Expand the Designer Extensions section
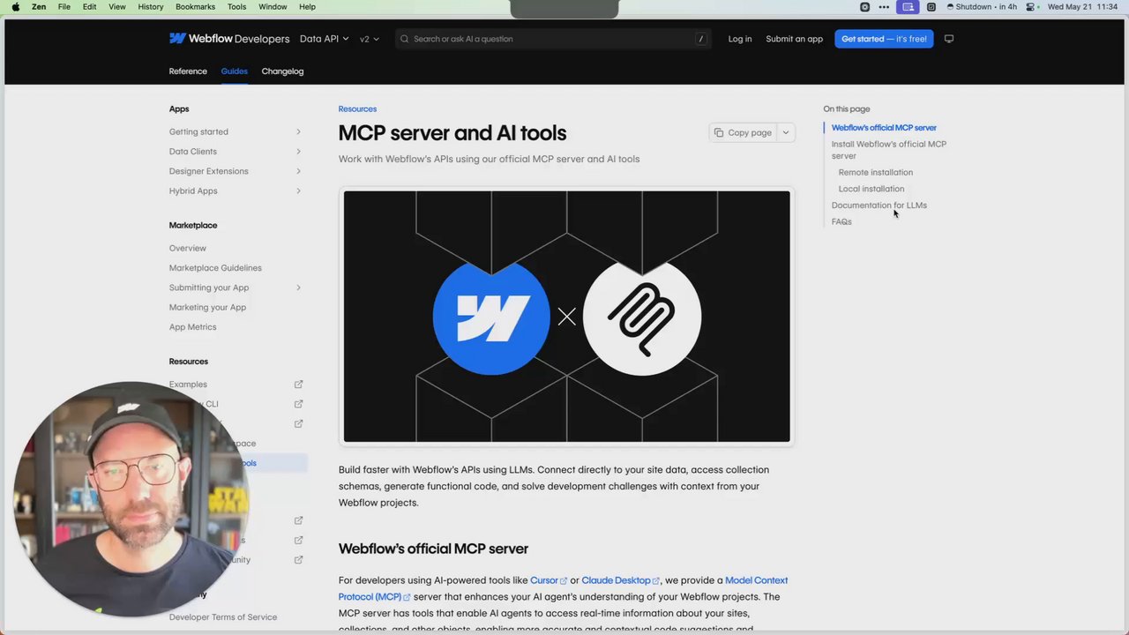This screenshot has width=1129, height=635. coord(298,171)
